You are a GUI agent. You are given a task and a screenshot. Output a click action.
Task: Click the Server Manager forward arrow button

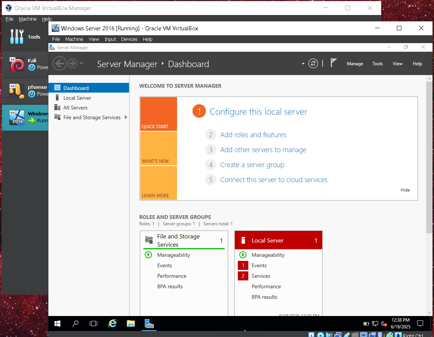pyautogui.click(x=72, y=64)
